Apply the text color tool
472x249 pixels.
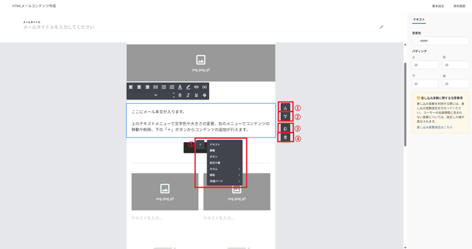point(180,87)
